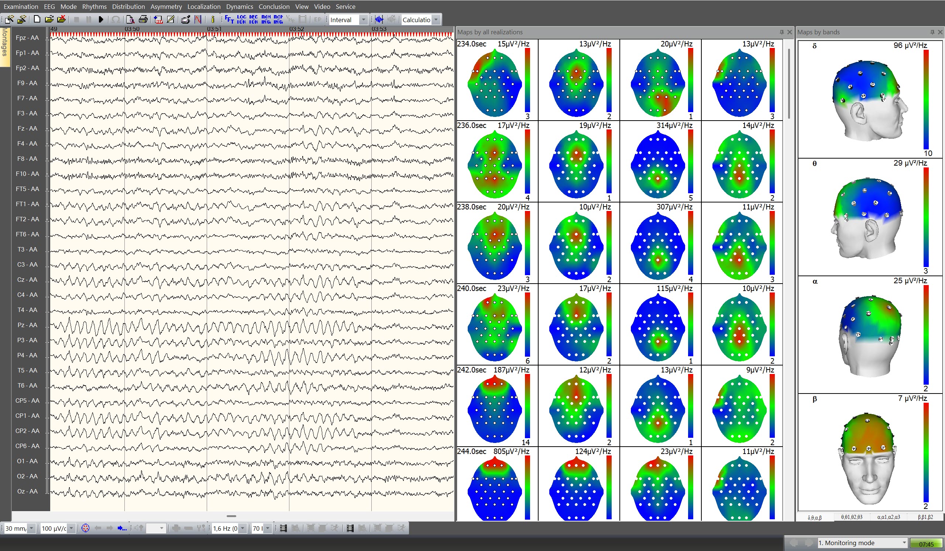Expand the 100 µV sensitivity dropdown

[x=71, y=528]
